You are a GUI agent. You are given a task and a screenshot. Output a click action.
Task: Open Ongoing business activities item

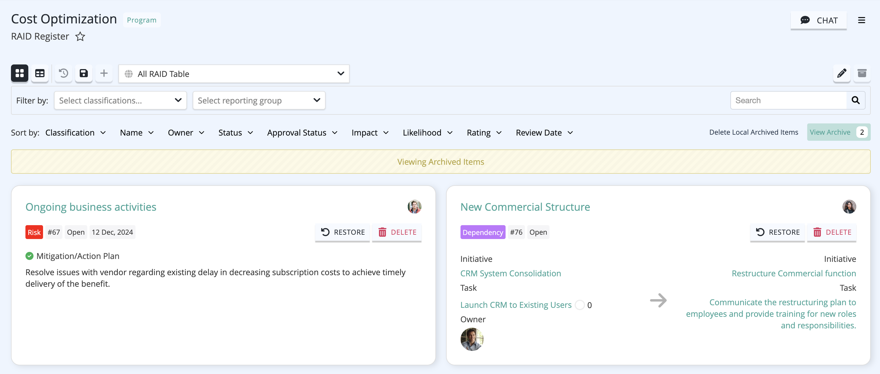pos(91,207)
